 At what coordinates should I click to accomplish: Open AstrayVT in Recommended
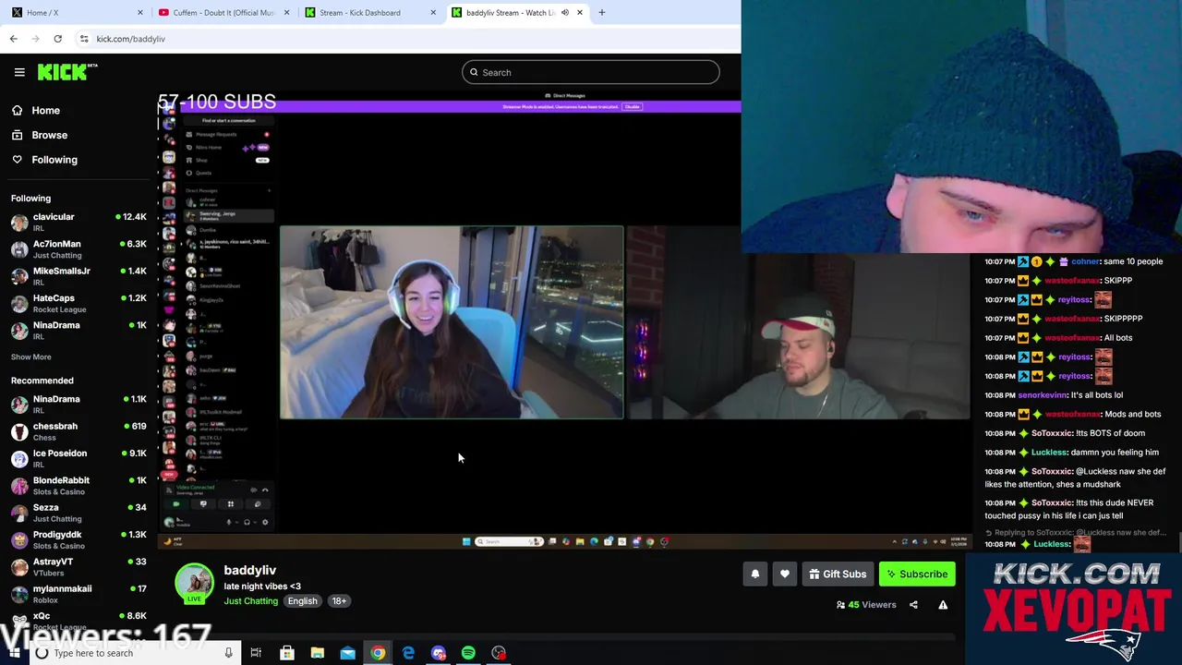[78, 567]
